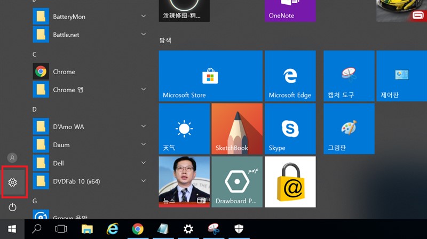Image resolution: width=427 pixels, height=239 pixels.
Task: Open the racing car game tile
Action: tap(402, 11)
